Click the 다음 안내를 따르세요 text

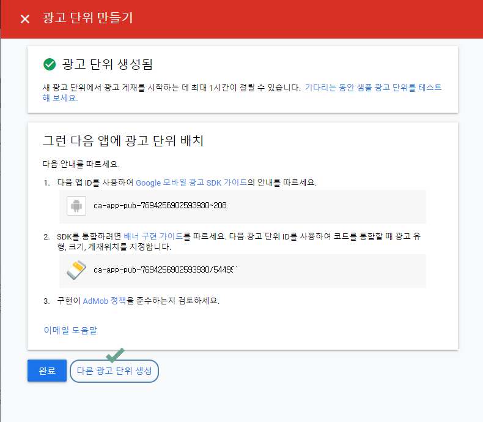[x=81, y=164]
